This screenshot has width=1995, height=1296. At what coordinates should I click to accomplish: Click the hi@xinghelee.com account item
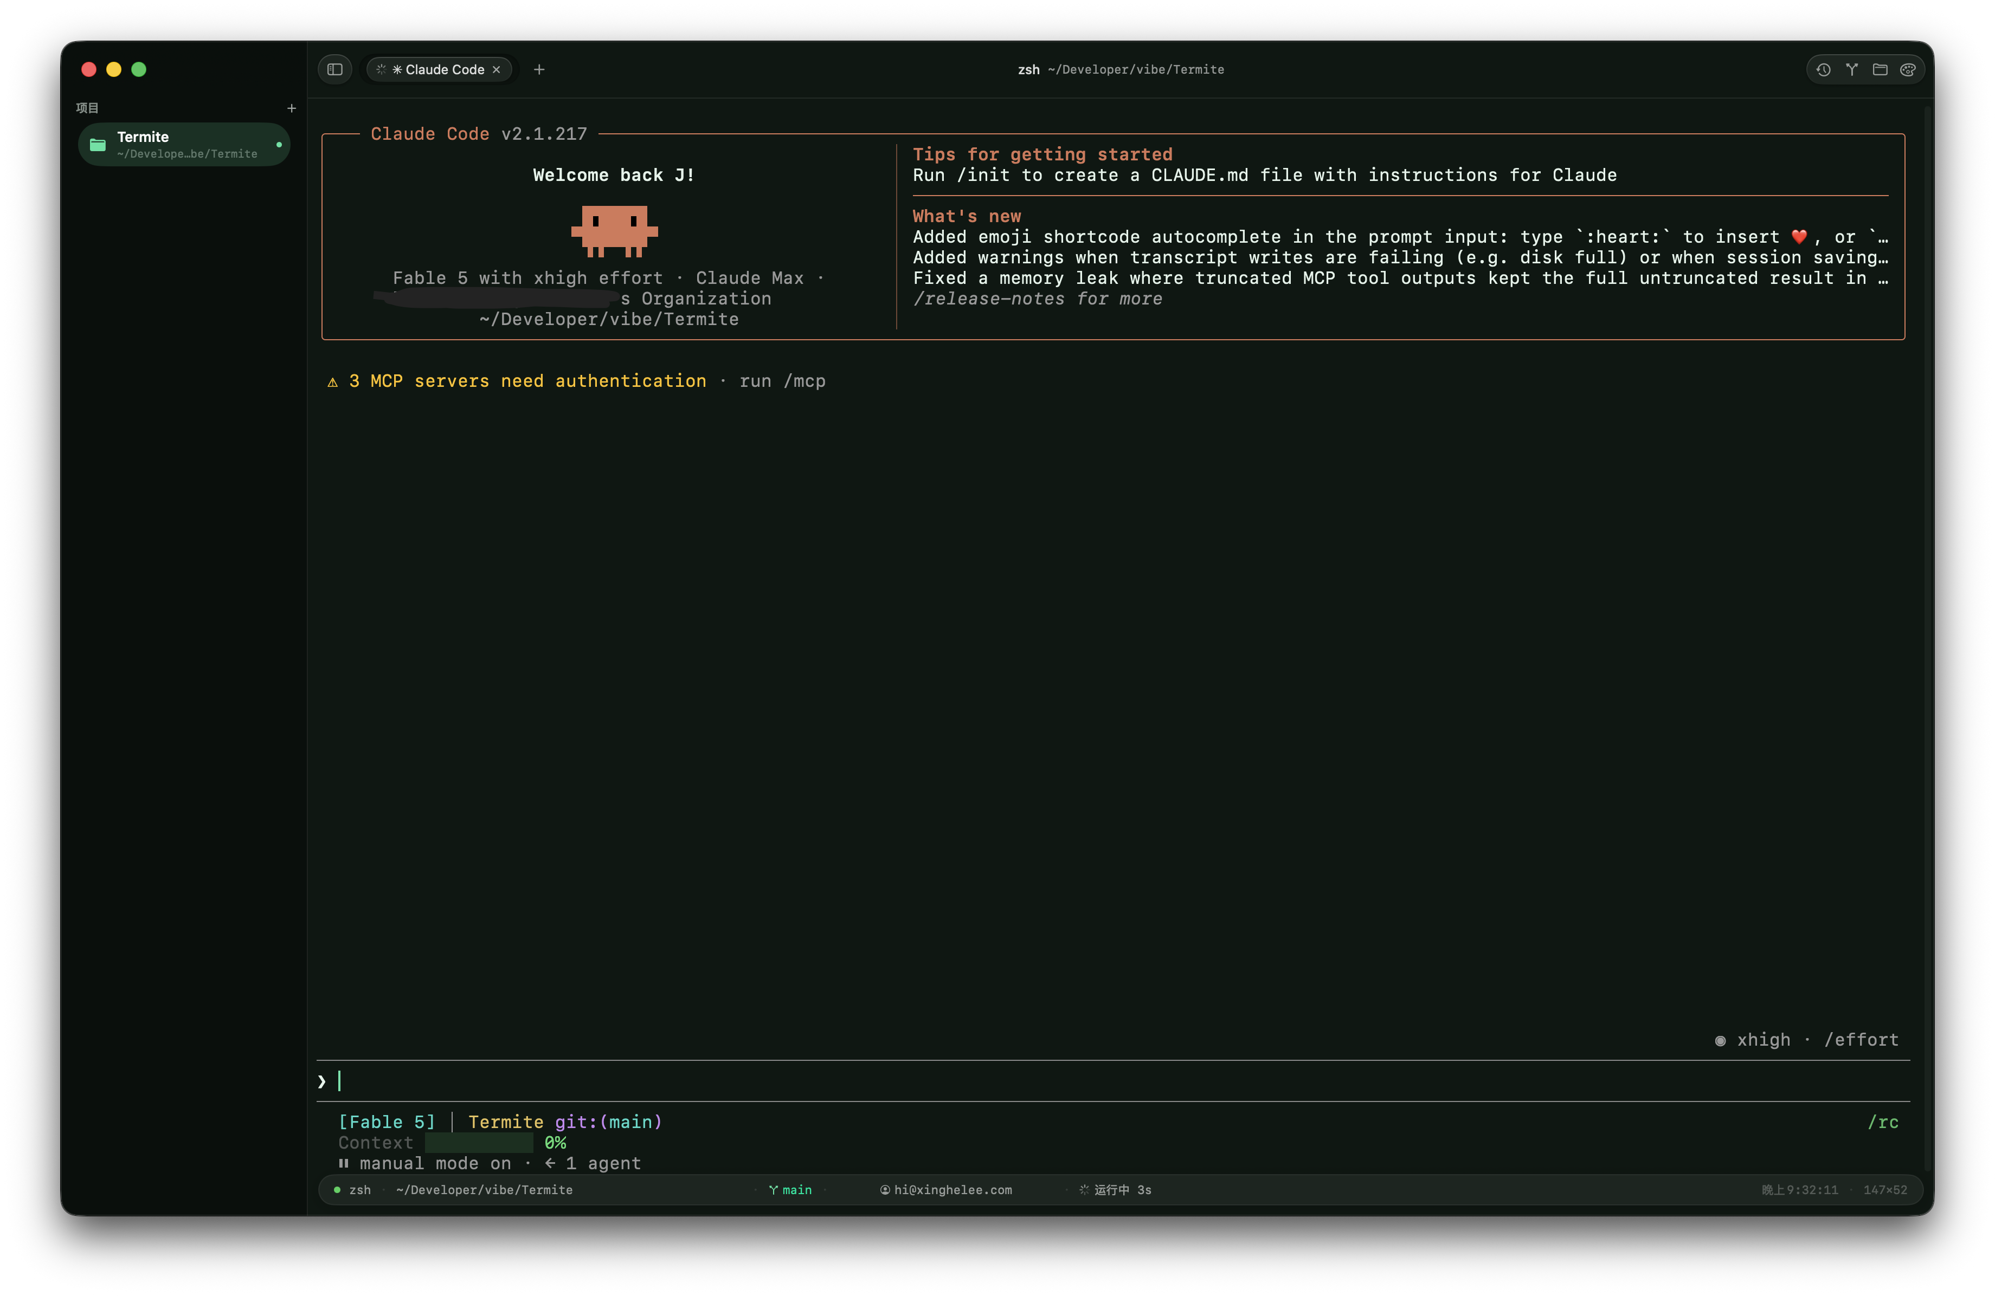point(945,1190)
